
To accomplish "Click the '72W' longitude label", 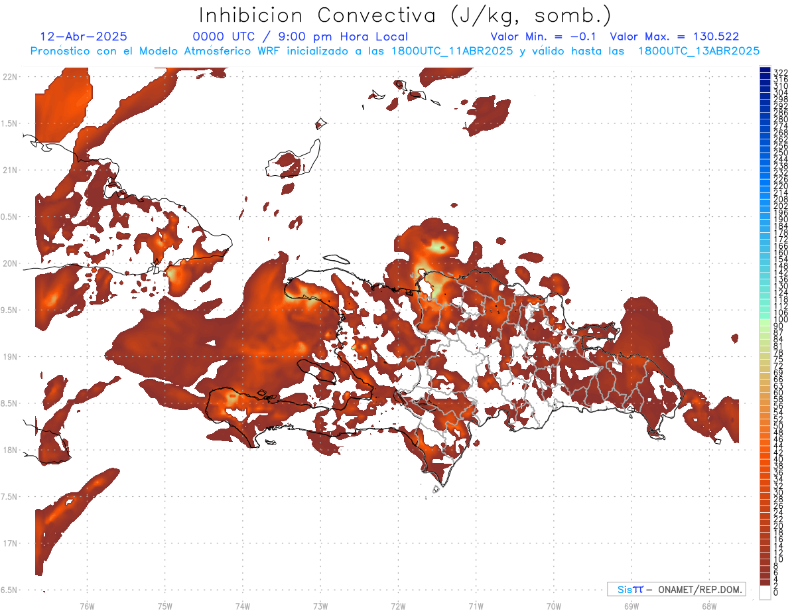I will (x=399, y=606).
